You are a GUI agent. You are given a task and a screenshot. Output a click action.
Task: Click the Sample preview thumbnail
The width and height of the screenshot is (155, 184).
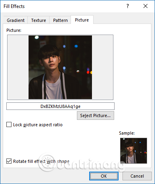pos(134,151)
